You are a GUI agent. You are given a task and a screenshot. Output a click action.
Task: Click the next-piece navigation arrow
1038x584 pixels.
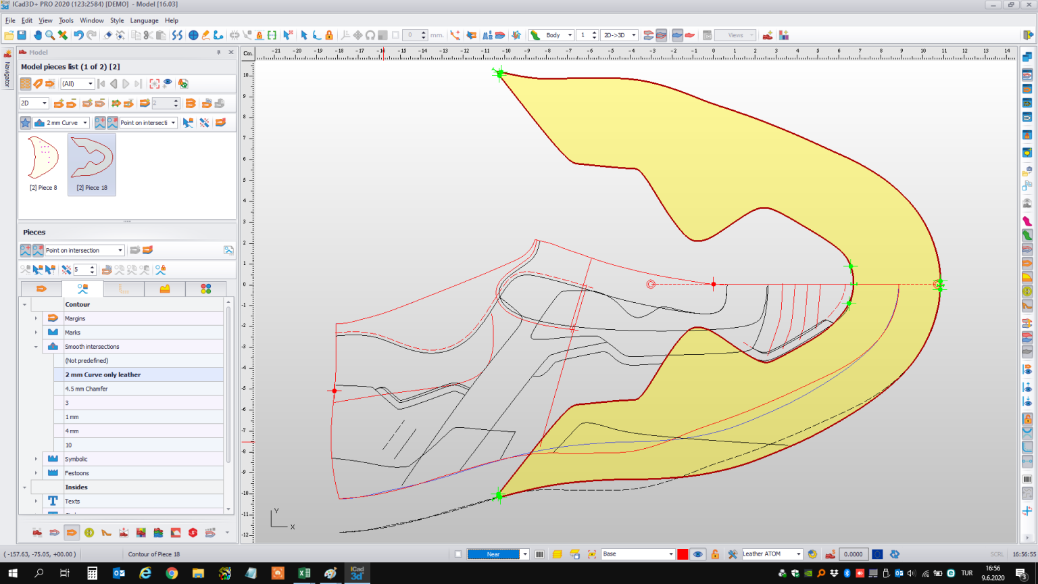pos(125,83)
